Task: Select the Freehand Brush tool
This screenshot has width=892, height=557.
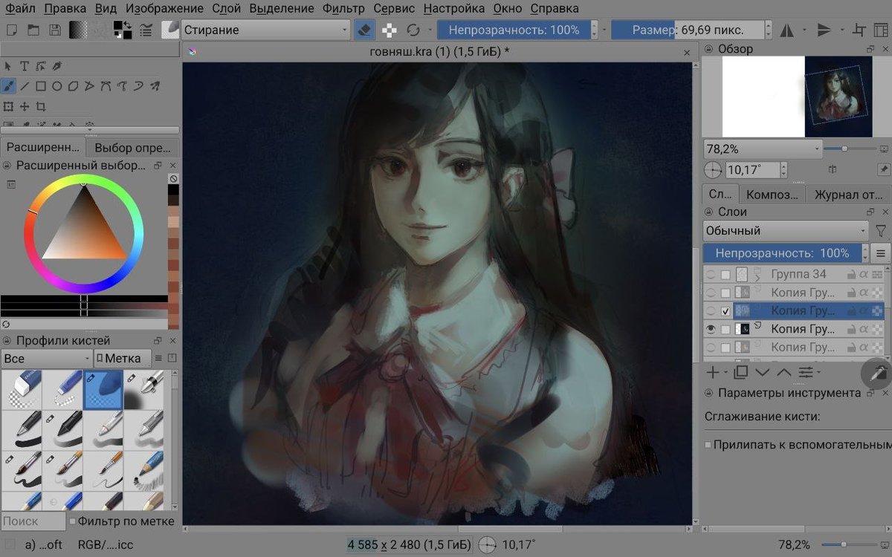Action: click(8, 86)
